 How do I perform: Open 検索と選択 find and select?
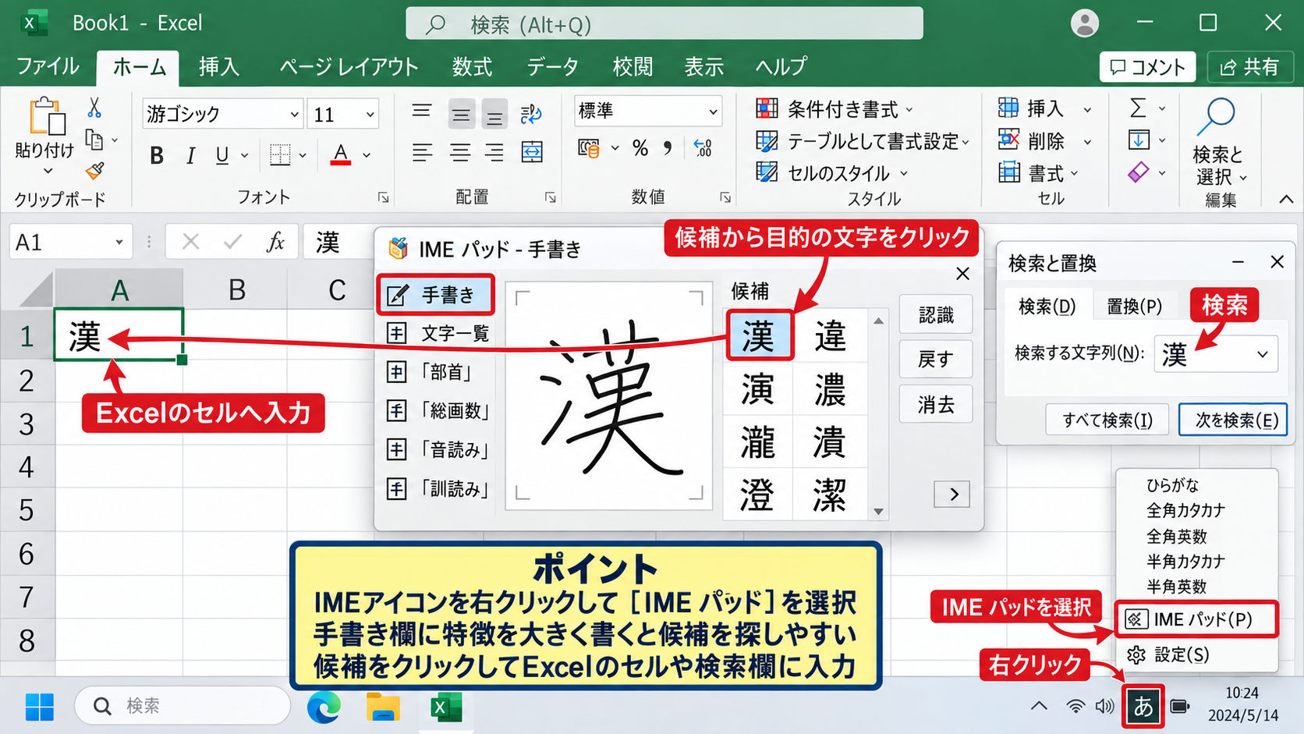[x=1218, y=143]
